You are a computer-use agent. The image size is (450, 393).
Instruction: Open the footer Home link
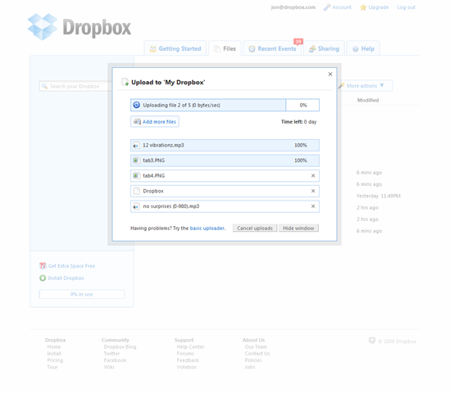point(54,347)
